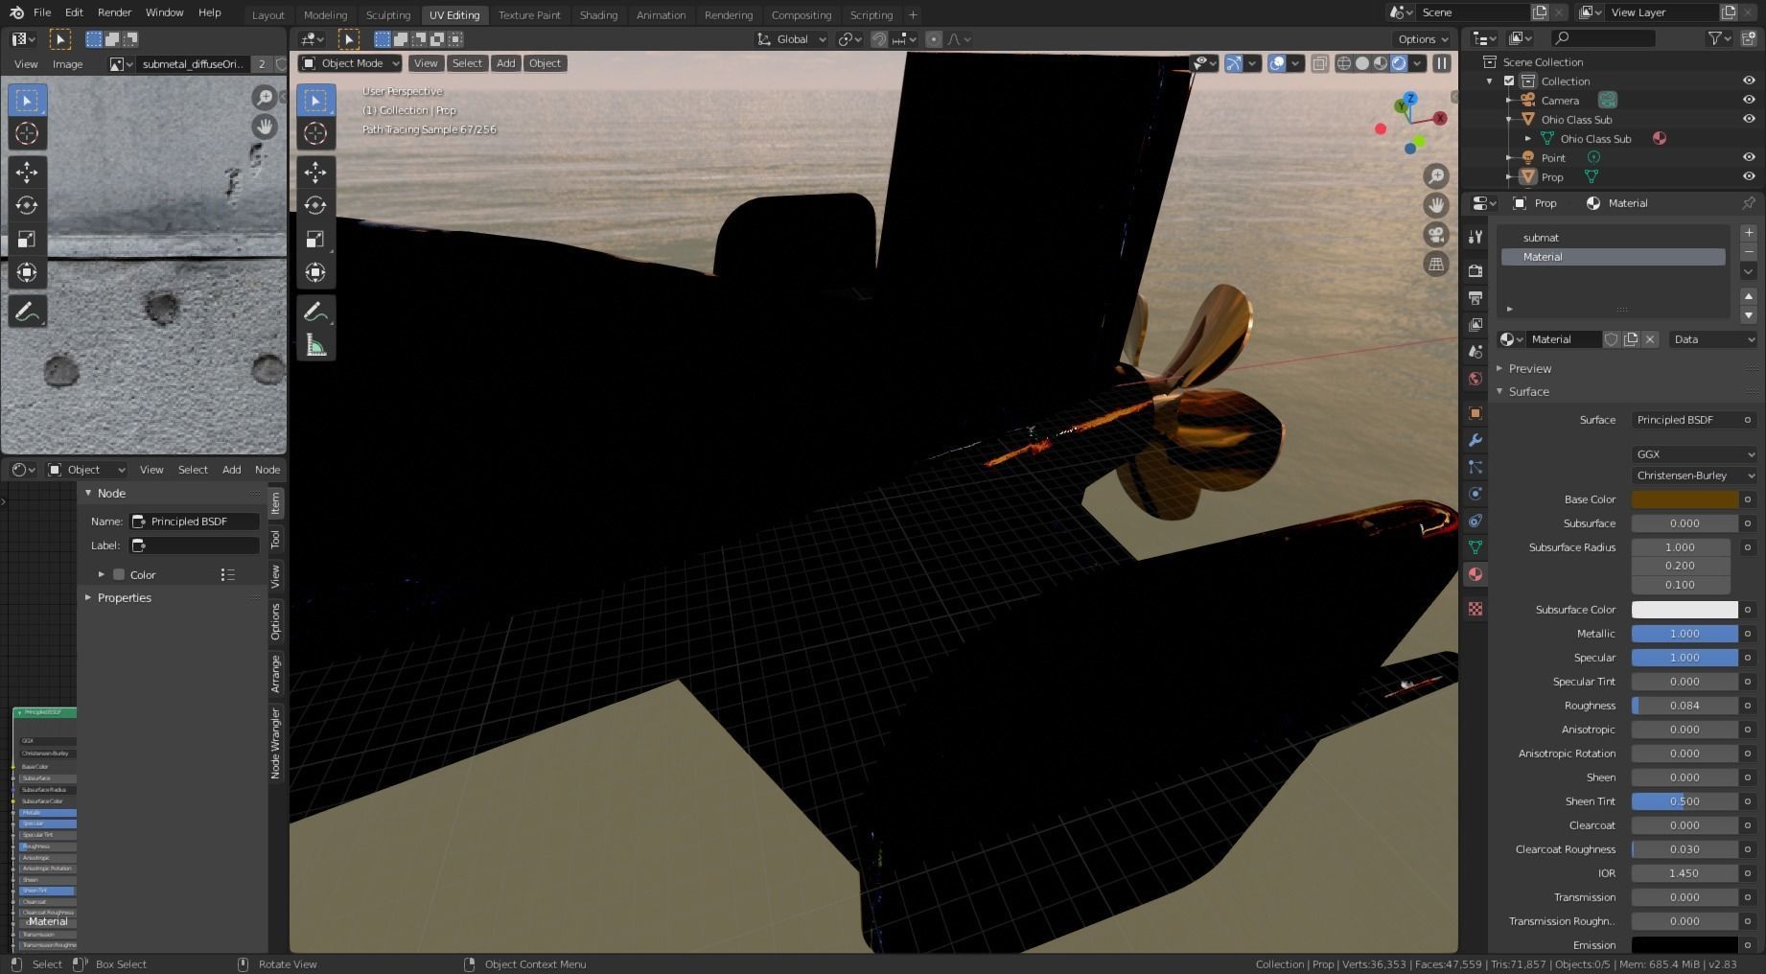Open the material link Data dropdown

pos(1713,339)
